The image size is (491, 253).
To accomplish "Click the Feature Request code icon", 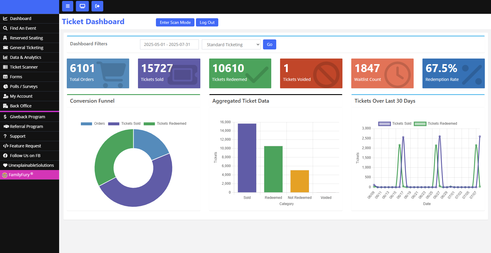I will 6,146.
